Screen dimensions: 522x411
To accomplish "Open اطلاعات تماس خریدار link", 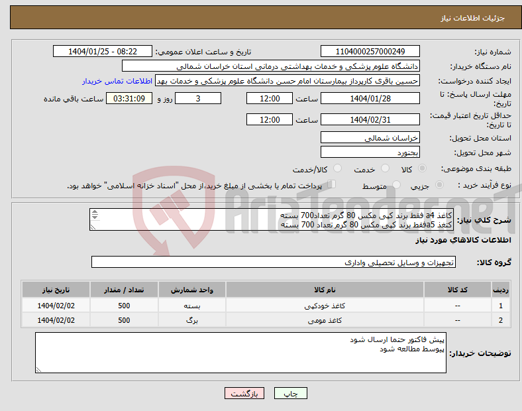I will coord(117,81).
